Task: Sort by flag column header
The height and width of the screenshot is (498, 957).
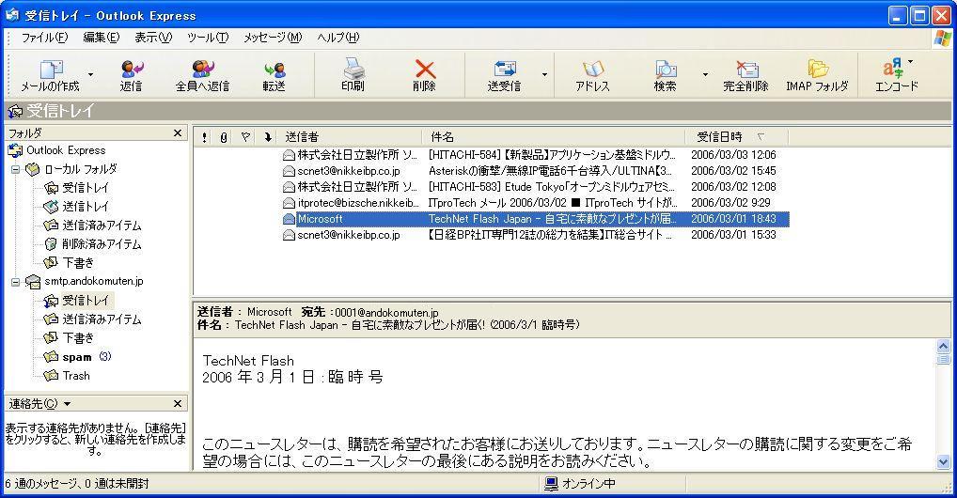Action: click(245, 137)
